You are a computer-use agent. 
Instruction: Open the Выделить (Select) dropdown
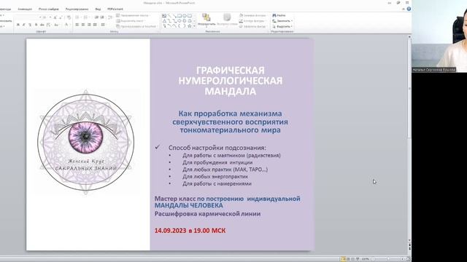coord(282,26)
